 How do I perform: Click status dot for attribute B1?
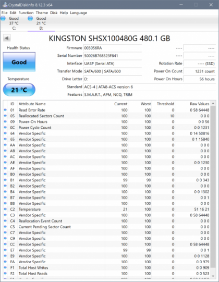pos(5,180)
